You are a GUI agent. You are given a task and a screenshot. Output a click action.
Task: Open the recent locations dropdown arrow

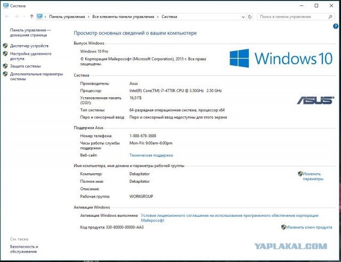[x=25, y=16]
